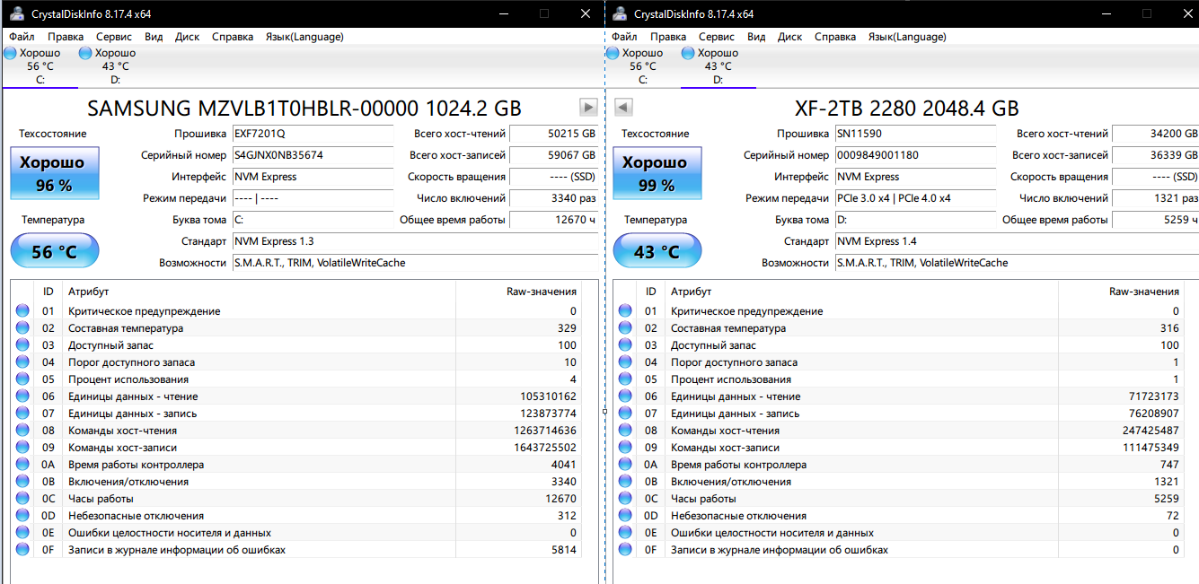This screenshot has height=584, width=1199.
Task: Click total host writes value 36339 GB
Action: click(1156, 155)
